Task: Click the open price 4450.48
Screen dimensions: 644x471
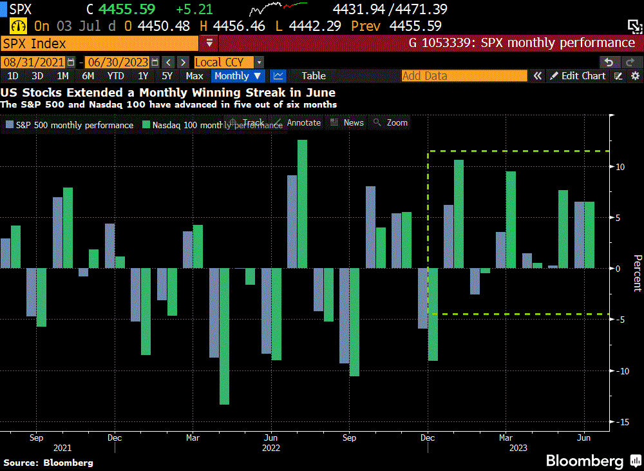Action: (x=164, y=26)
